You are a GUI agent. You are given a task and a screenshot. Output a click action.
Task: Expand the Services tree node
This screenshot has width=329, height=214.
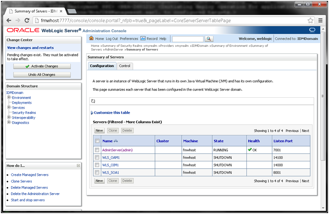(x=9, y=107)
